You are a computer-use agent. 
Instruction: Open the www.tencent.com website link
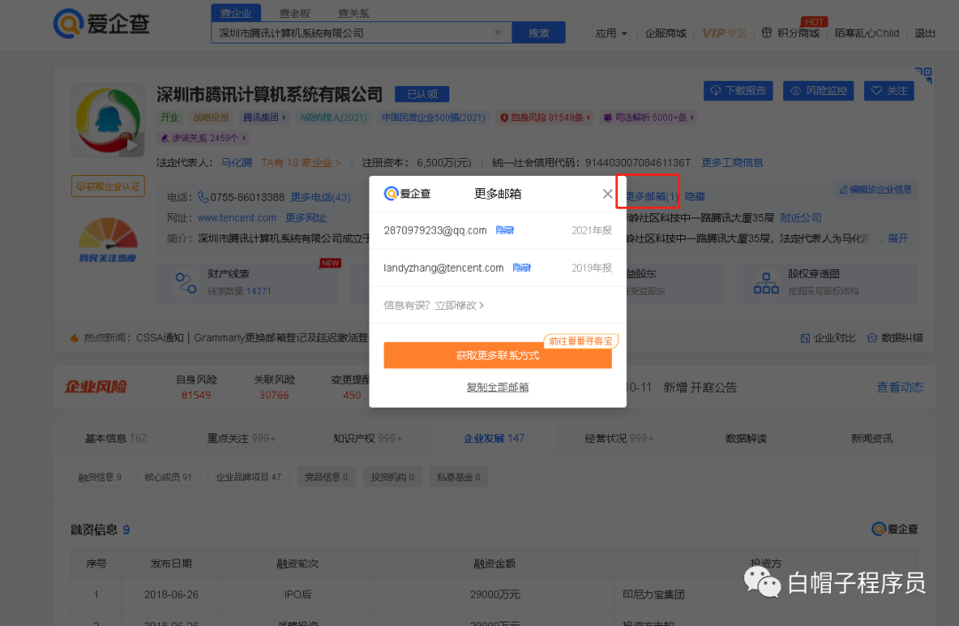click(x=237, y=218)
